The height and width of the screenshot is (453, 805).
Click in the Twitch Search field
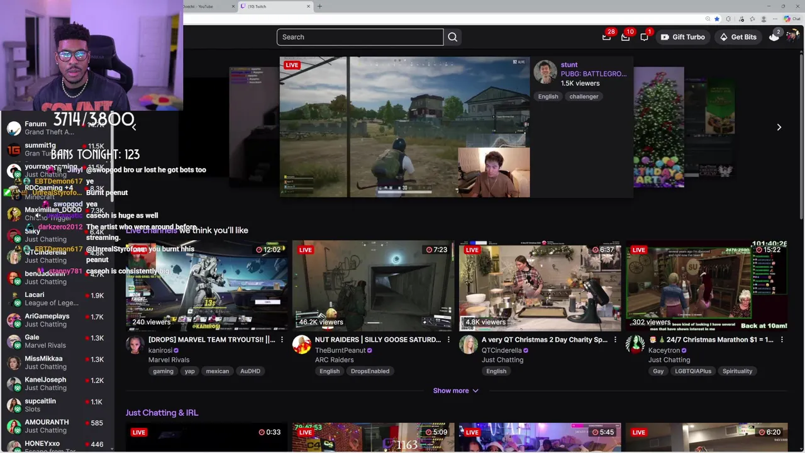coord(360,37)
